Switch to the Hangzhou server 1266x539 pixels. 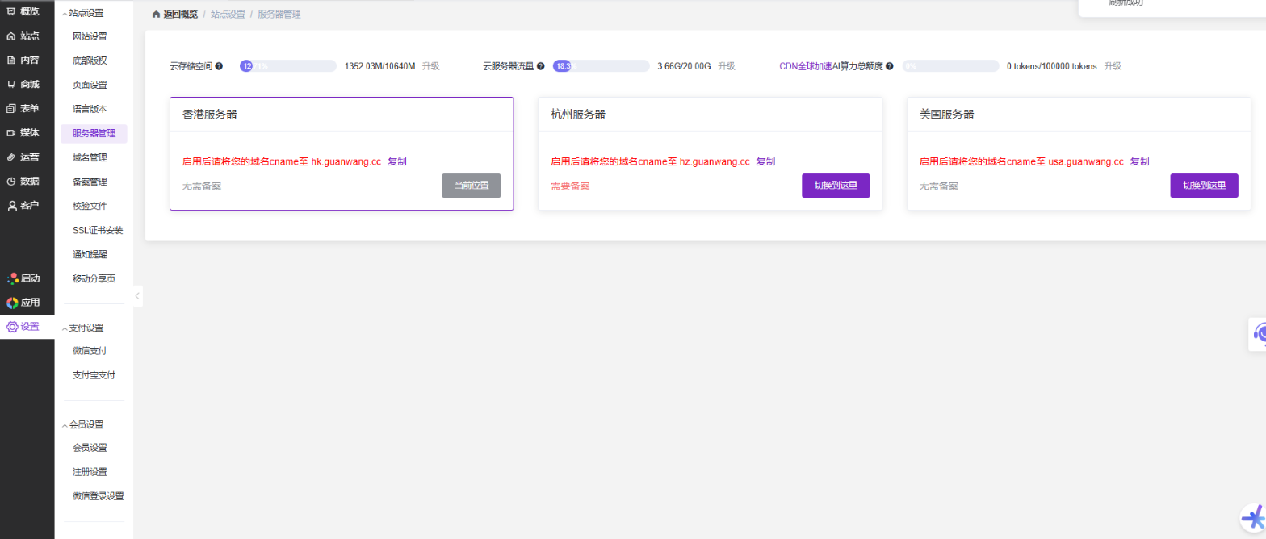click(x=836, y=186)
